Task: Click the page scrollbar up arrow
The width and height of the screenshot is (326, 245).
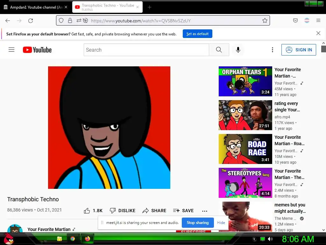Action: tap(323, 43)
